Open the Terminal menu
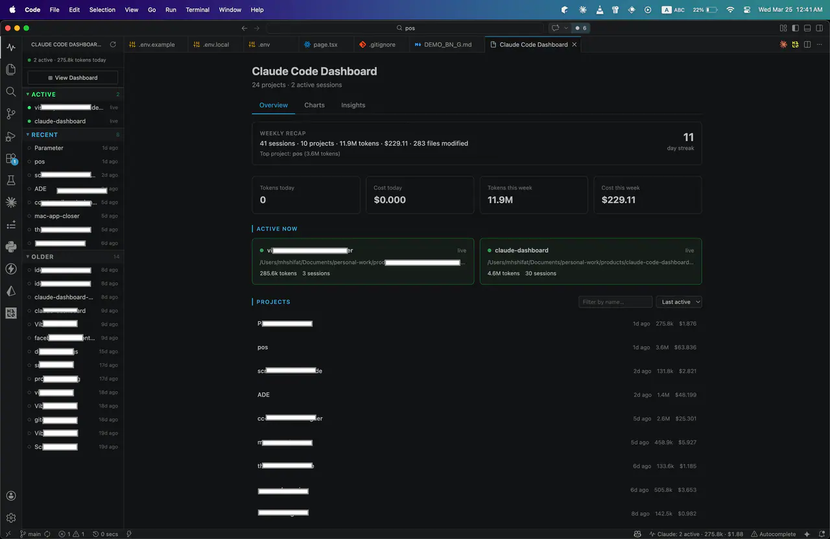 click(197, 10)
